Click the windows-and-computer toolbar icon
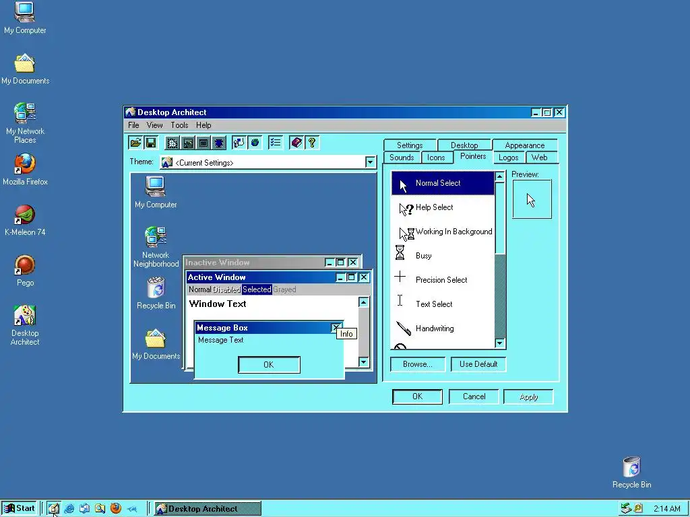This screenshot has height=517, width=690. pyautogui.click(x=239, y=143)
